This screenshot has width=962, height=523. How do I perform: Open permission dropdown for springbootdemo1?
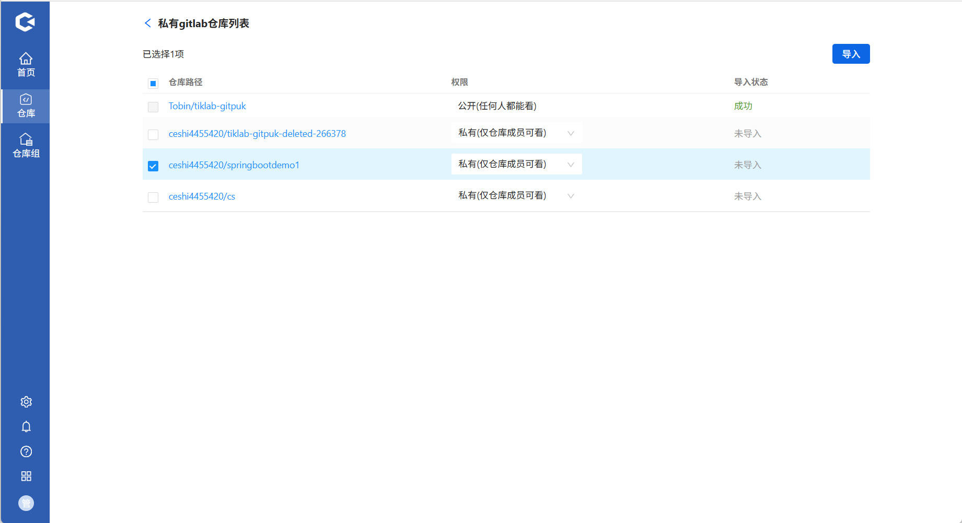pyautogui.click(x=516, y=164)
